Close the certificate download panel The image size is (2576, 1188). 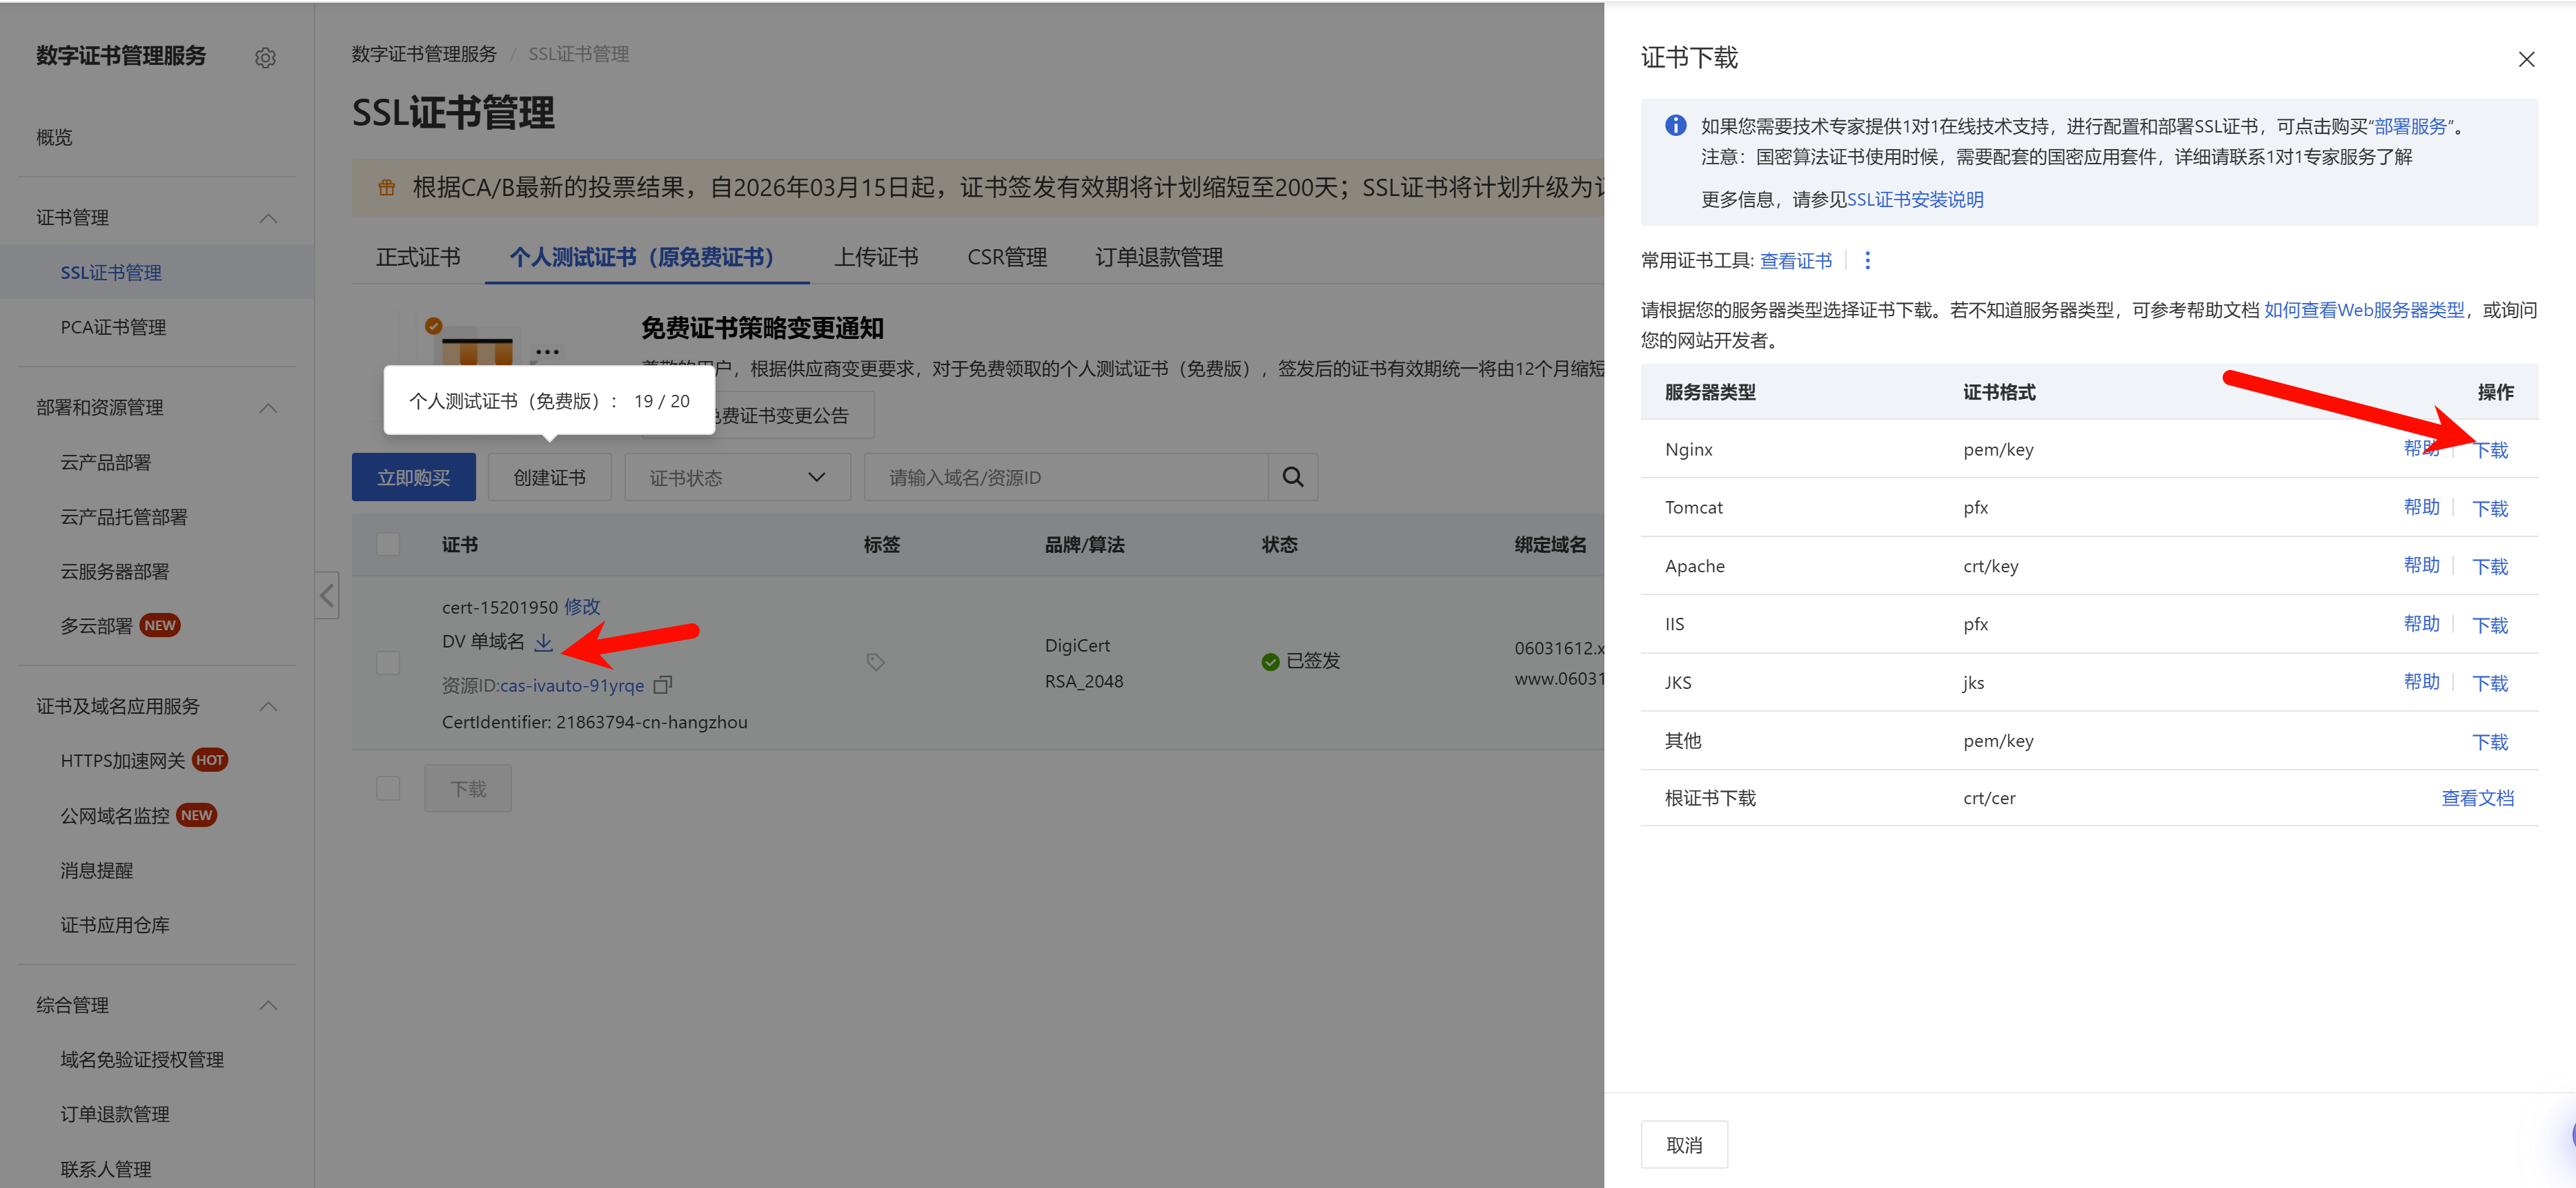pos(2526,59)
